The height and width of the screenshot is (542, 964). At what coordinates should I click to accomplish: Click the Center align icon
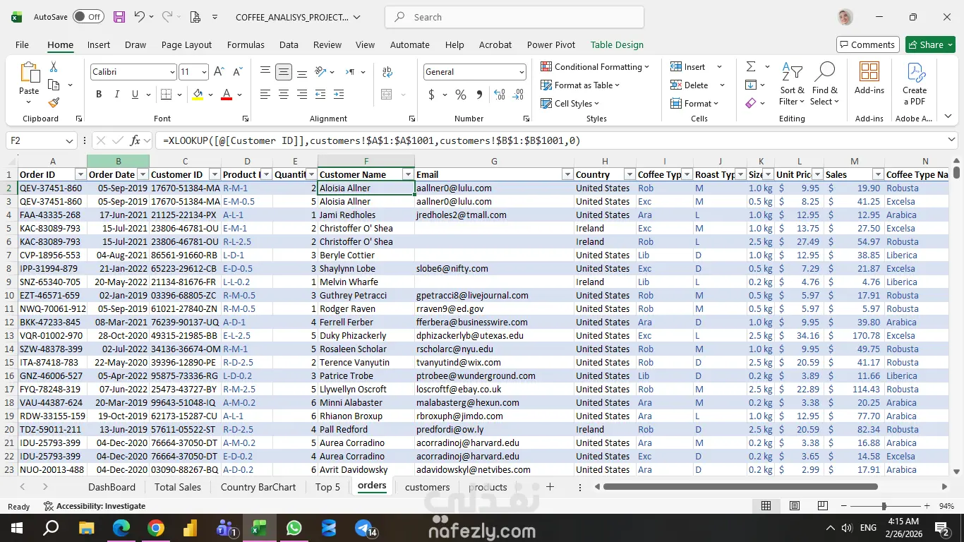(x=283, y=95)
